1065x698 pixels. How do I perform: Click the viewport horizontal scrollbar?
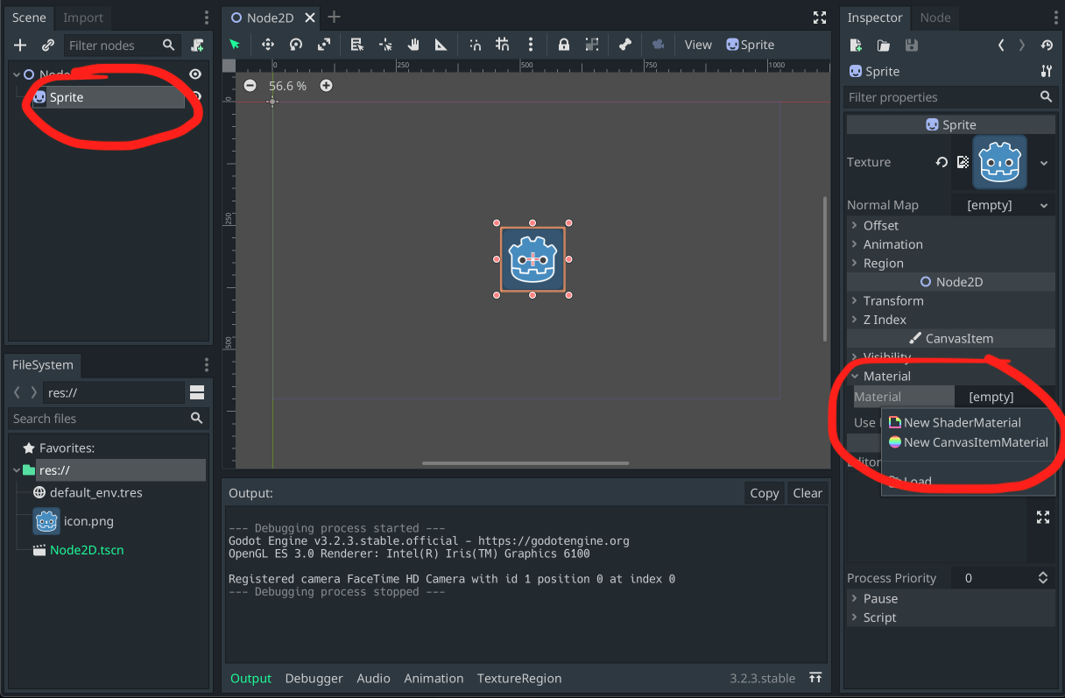click(525, 463)
